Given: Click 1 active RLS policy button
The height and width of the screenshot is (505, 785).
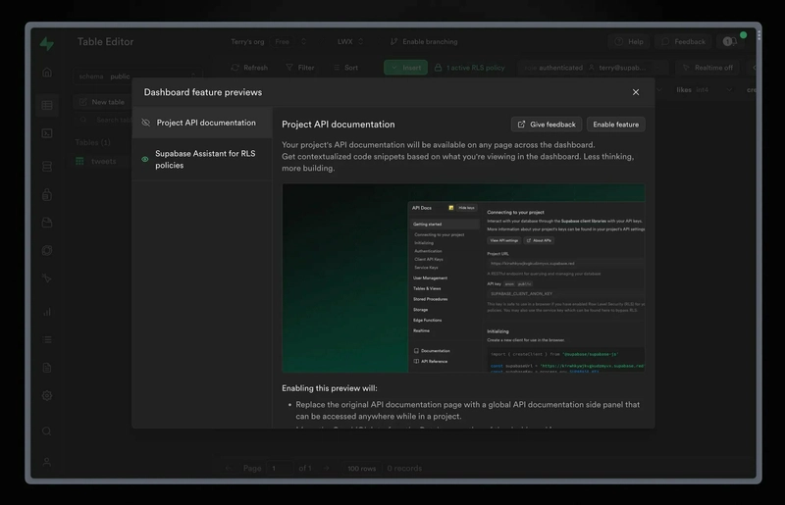Looking at the screenshot, I should click(470, 68).
